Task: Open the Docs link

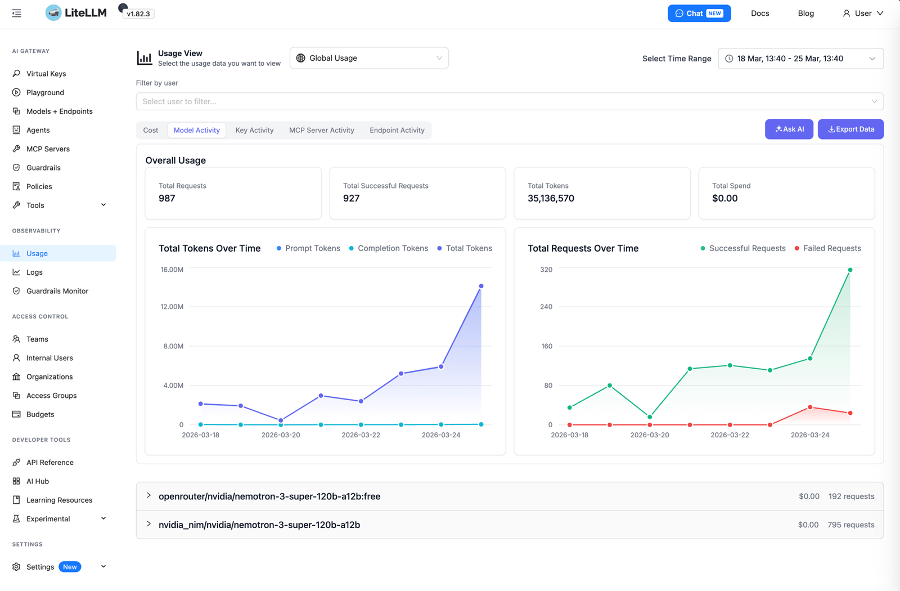Action: (x=760, y=13)
